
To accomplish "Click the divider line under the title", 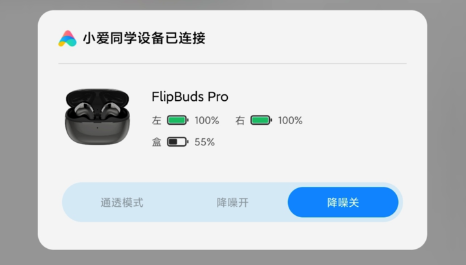I will [232, 64].
